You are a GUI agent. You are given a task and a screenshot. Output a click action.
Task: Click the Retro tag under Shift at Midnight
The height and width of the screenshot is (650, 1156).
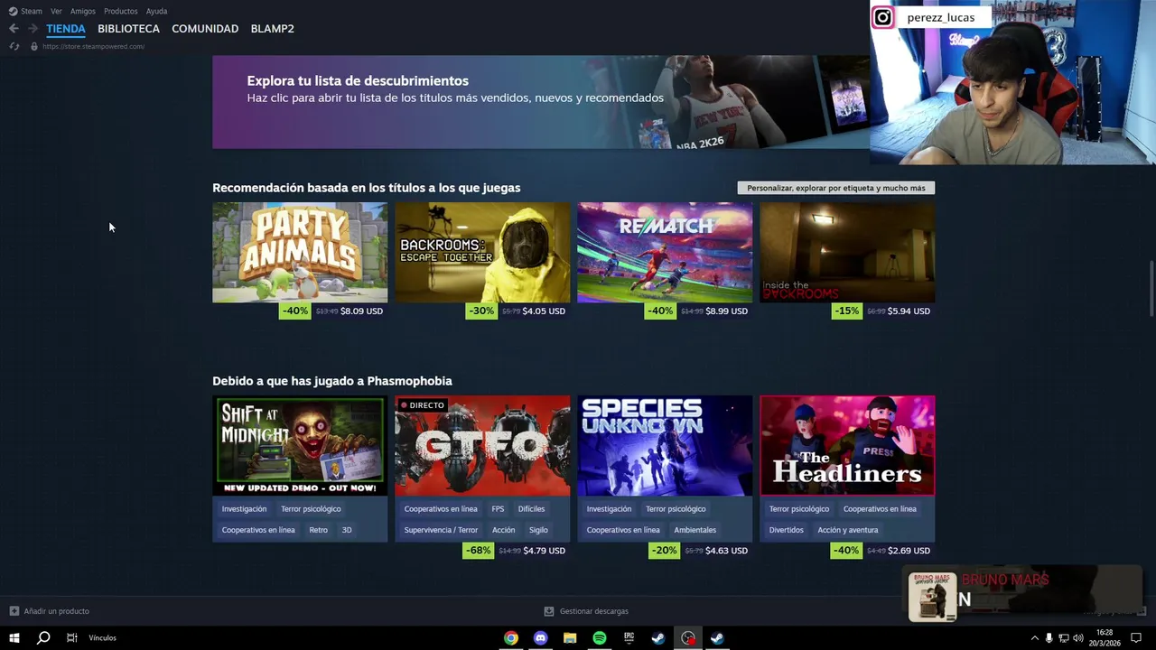pyautogui.click(x=319, y=530)
